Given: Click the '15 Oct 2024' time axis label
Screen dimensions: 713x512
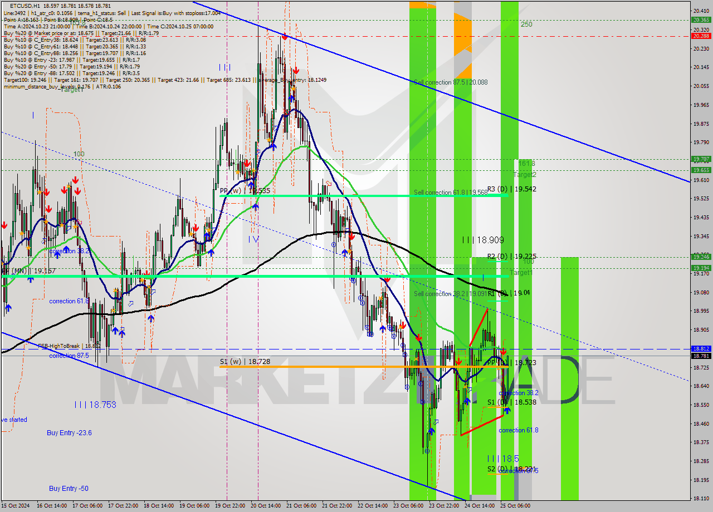Looking at the screenshot, I should [14, 506].
